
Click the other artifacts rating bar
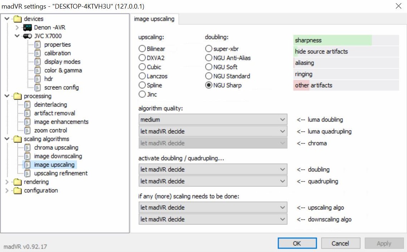click(346, 85)
